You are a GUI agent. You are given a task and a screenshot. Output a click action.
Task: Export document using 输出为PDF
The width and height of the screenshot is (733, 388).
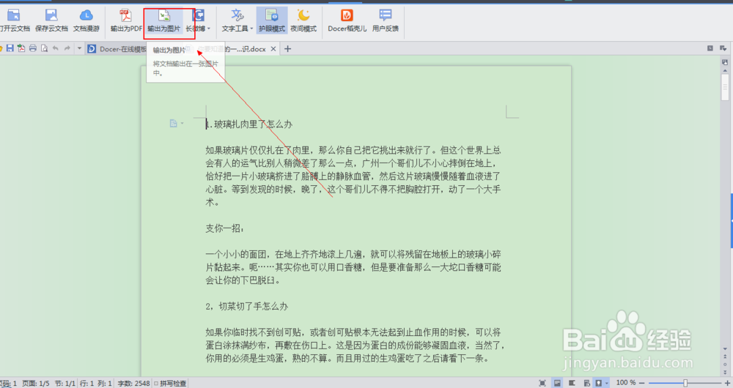coord(126,20)
